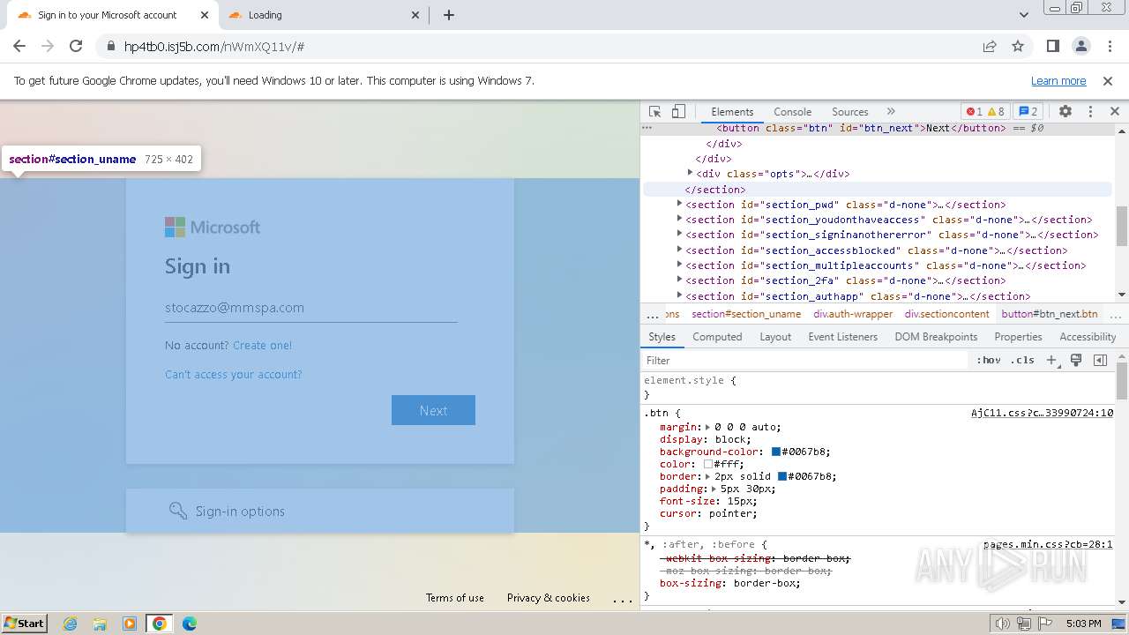Click the Create one! link
This screenshot has height=635, width=1129.
[x=262, y=345]
